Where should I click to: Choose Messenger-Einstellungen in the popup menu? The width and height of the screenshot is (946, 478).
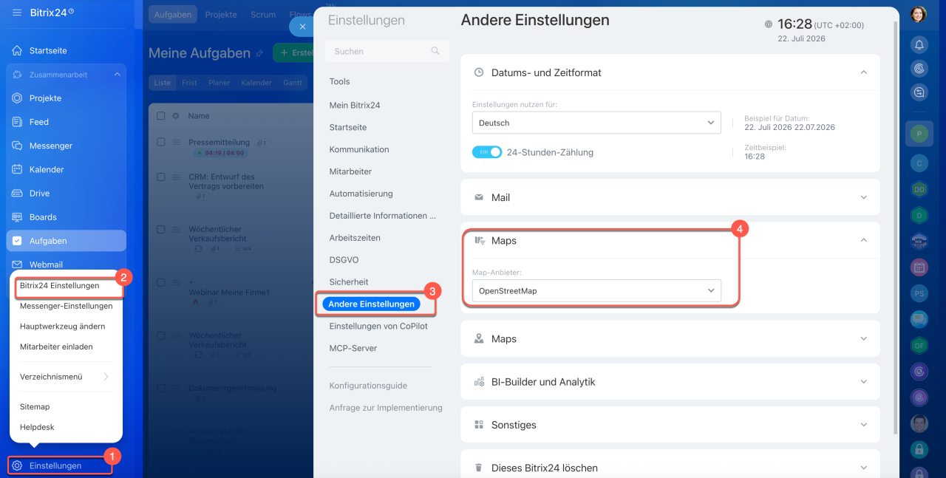tap(66, 306)
